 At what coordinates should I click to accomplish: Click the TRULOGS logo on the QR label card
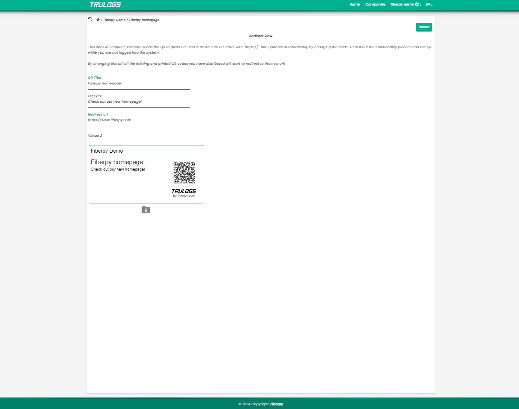(184, 191)
